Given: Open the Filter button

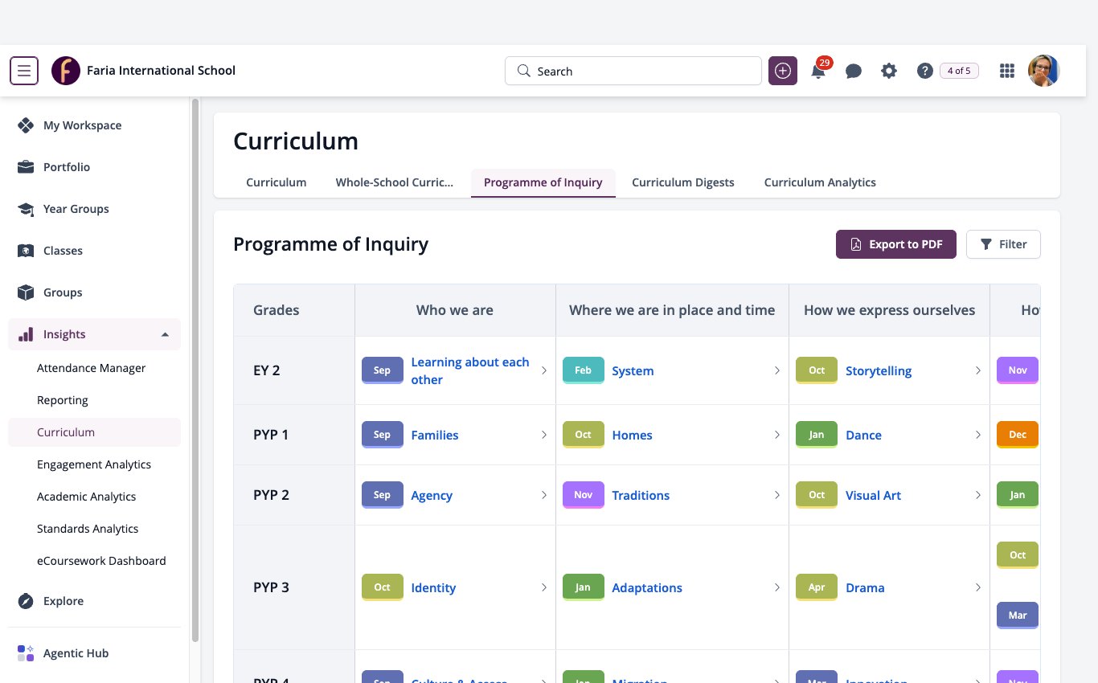Looking at the screenshot, I should (1003, 244).
